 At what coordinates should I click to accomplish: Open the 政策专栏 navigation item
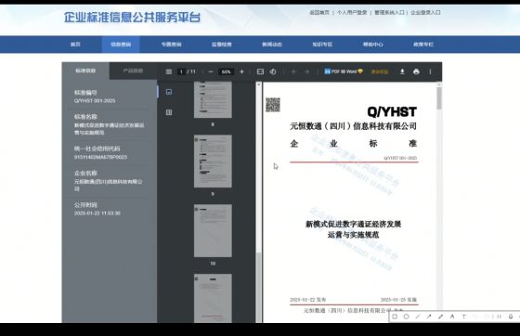click(423, 45)
